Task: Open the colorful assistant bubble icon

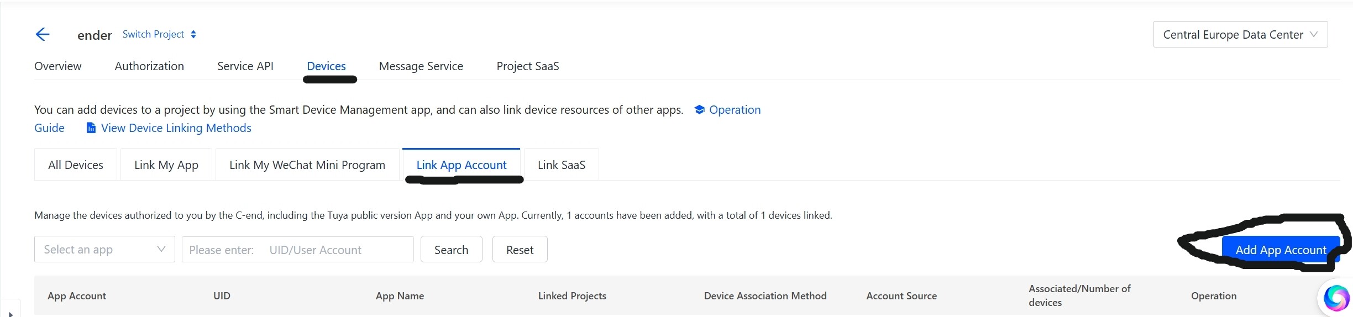Action: (x=1335, y=298)
